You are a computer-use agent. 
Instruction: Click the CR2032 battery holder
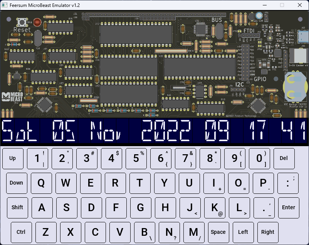tap(295, 87)
